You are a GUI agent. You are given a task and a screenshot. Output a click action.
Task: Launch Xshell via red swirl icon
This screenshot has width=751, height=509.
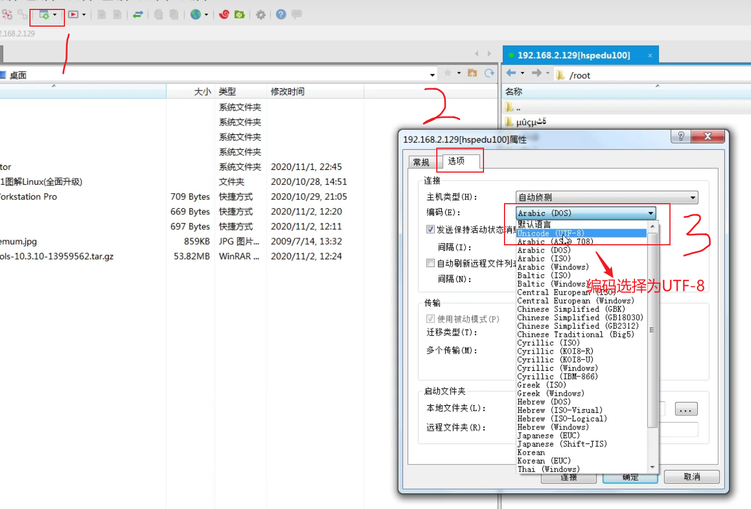click(224, 14)
